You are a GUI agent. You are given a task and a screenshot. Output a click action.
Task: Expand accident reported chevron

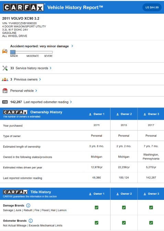pyautogui.click(x=72, y=46)
